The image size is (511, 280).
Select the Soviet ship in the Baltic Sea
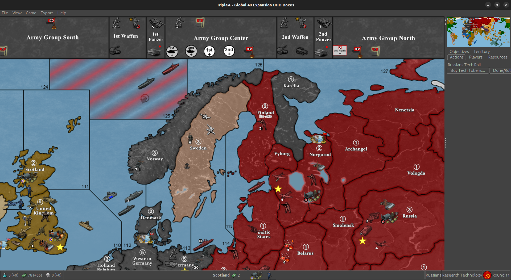256,186
